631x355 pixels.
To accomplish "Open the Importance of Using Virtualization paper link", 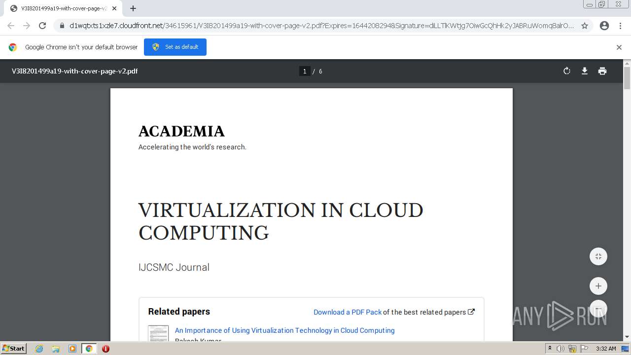I will coord(284,330).
